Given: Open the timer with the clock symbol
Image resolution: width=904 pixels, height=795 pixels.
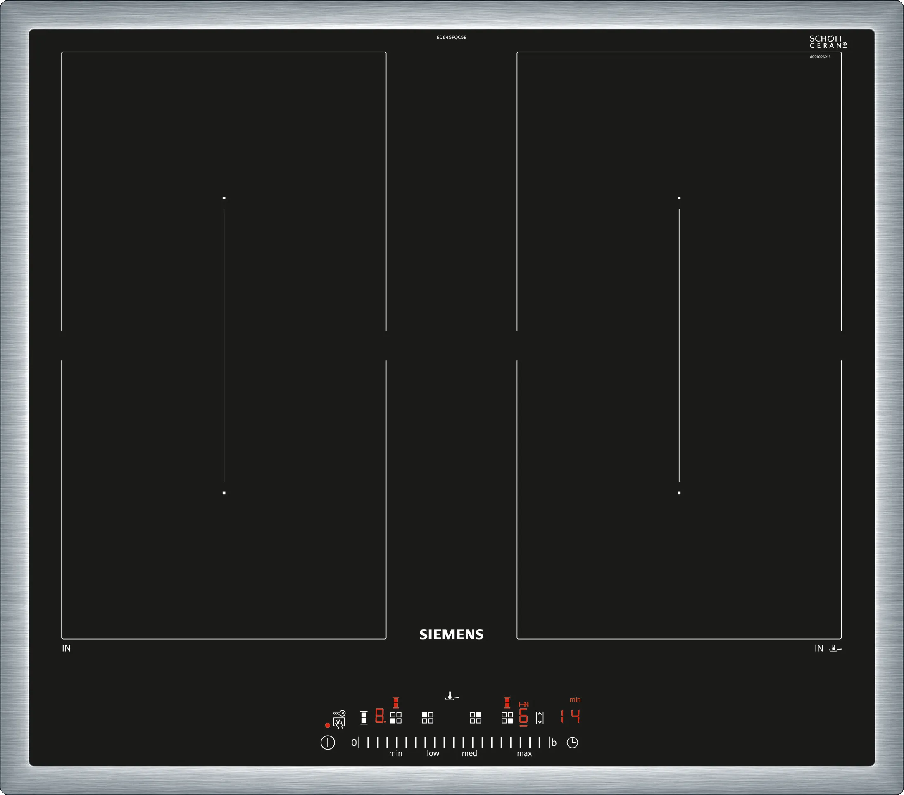Looking at the screenshot, I should click(x=572, y=743).
